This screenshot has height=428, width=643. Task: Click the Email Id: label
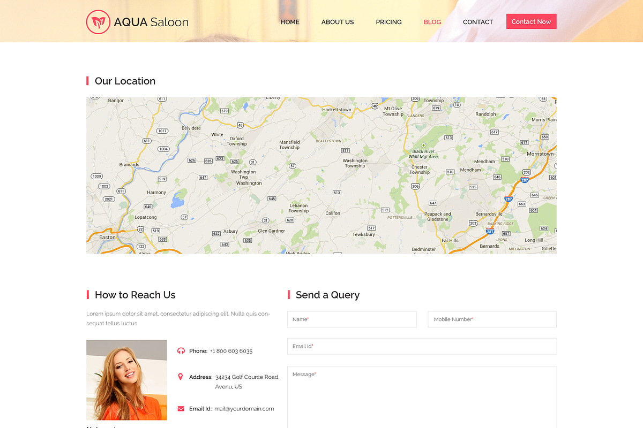click(200, 409)
